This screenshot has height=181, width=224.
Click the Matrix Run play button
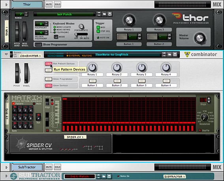coord(38,117)
